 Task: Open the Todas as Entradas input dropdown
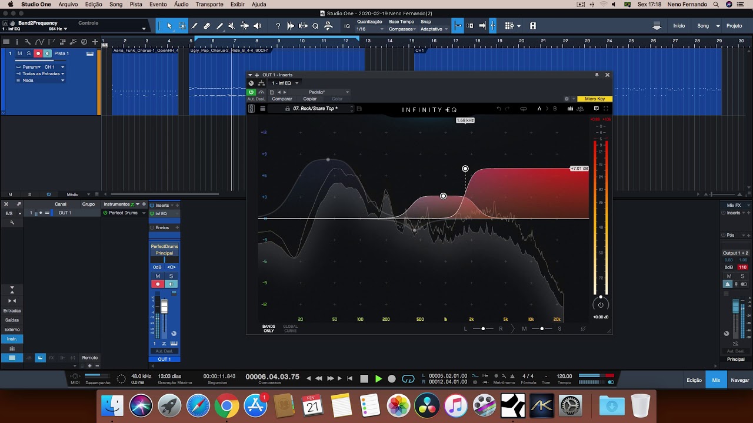click(x=41, y=73)
